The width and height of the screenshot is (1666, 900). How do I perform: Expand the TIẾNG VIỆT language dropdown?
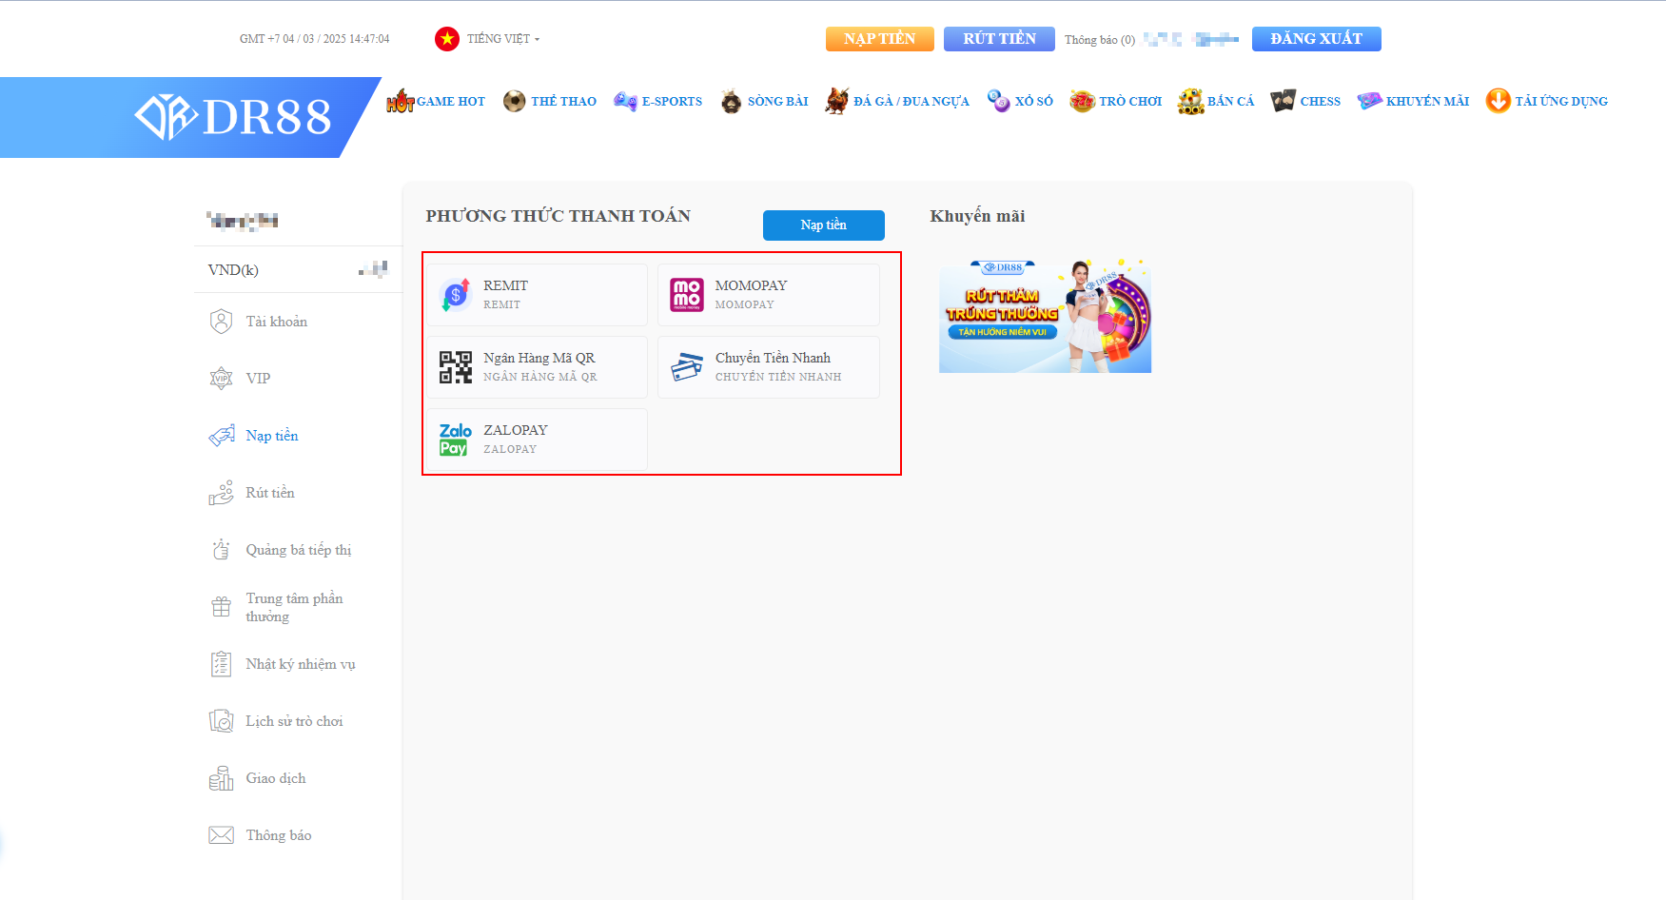pyautogui.click(x=503, y=39)
